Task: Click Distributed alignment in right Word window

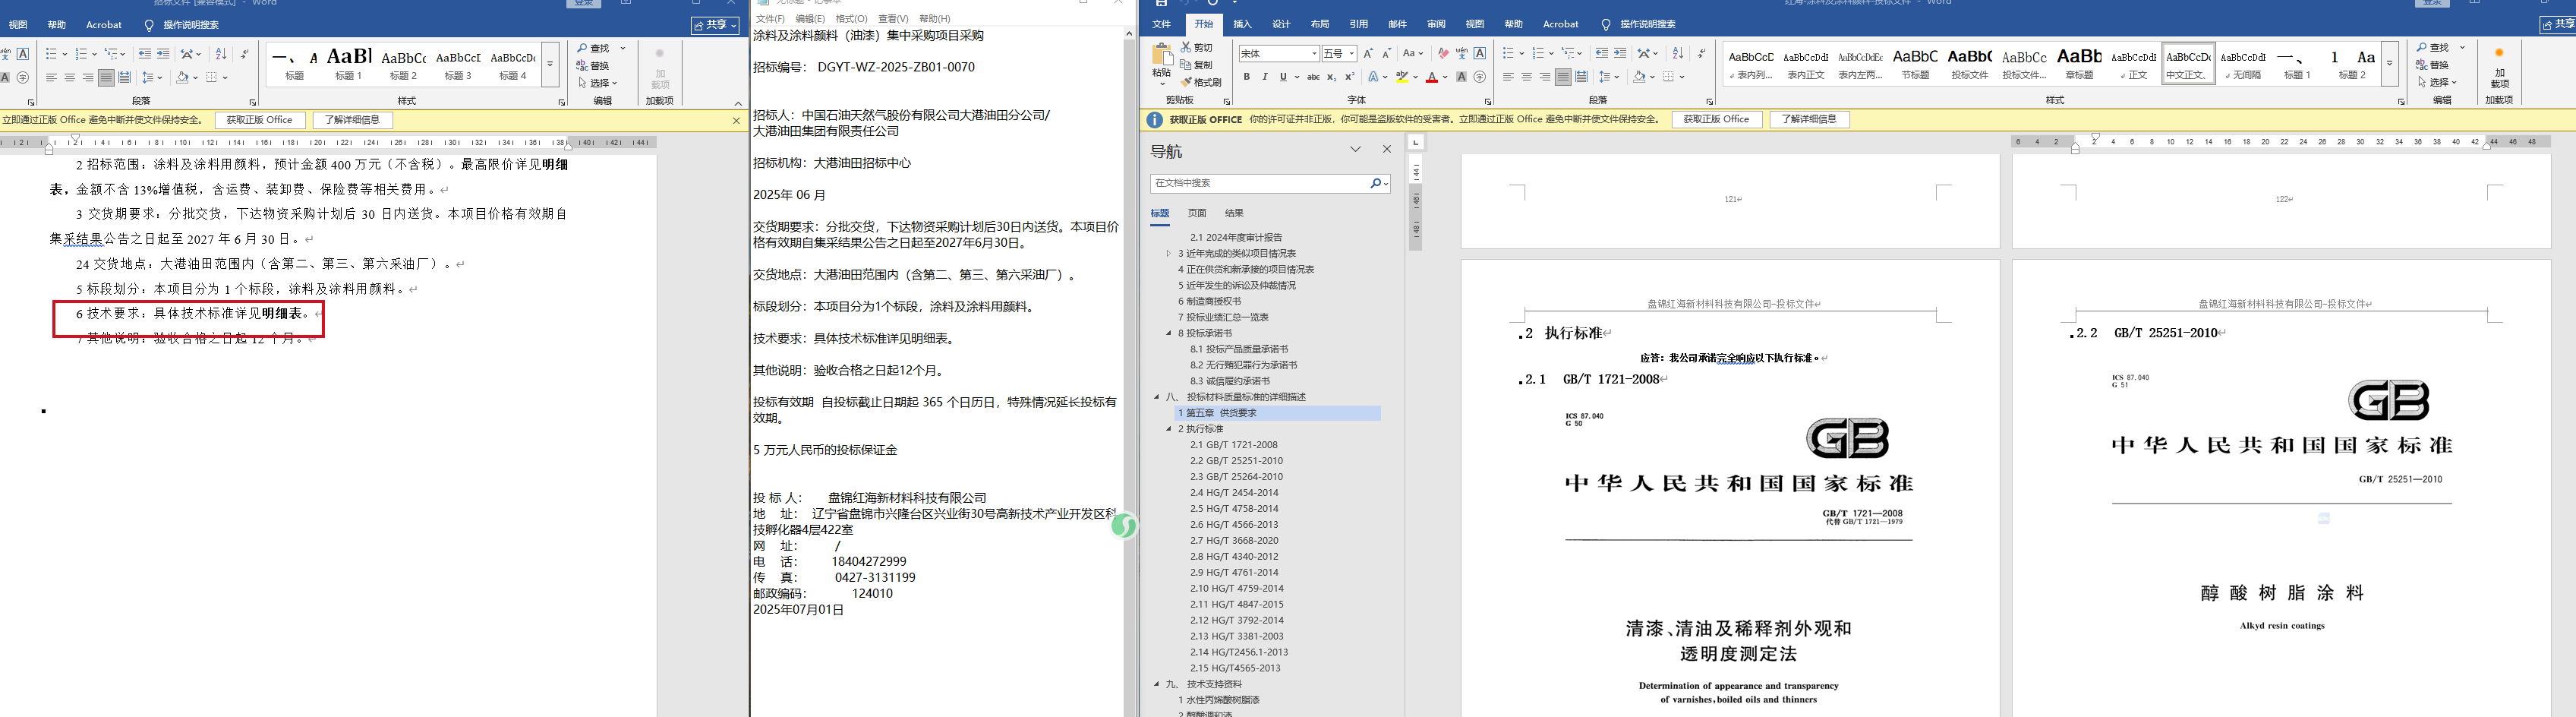Action: point(1581,77)
